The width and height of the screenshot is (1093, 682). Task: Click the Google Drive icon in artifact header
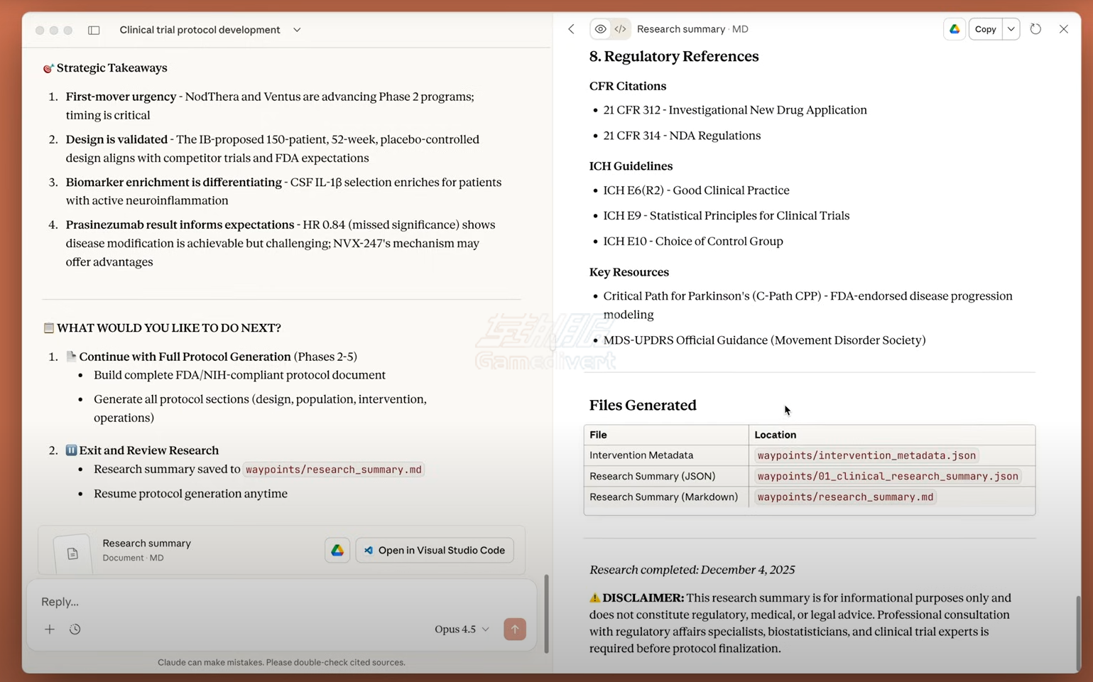tap(955, 29)
